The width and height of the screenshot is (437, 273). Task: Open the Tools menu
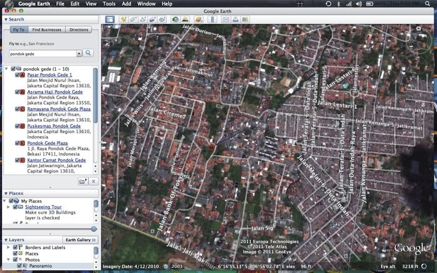point(109,4)
